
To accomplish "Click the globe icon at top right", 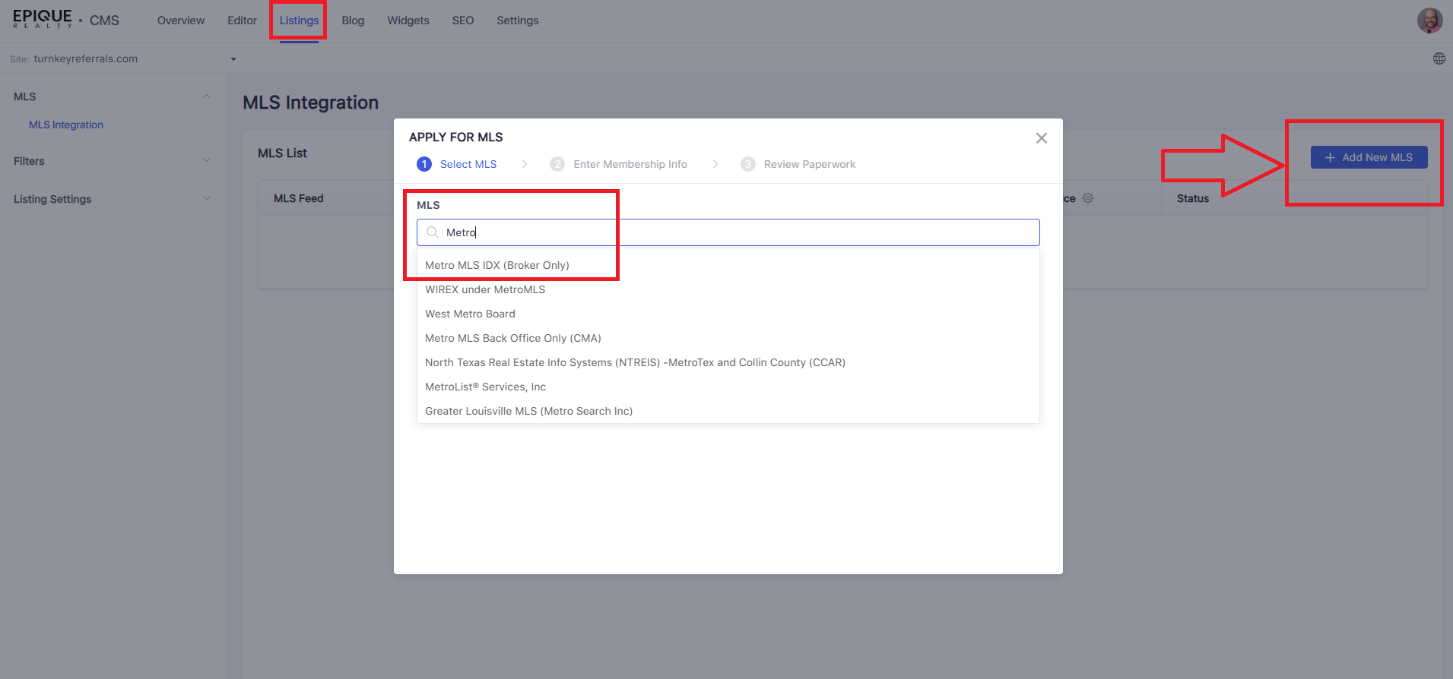I will coord(1439,58).
